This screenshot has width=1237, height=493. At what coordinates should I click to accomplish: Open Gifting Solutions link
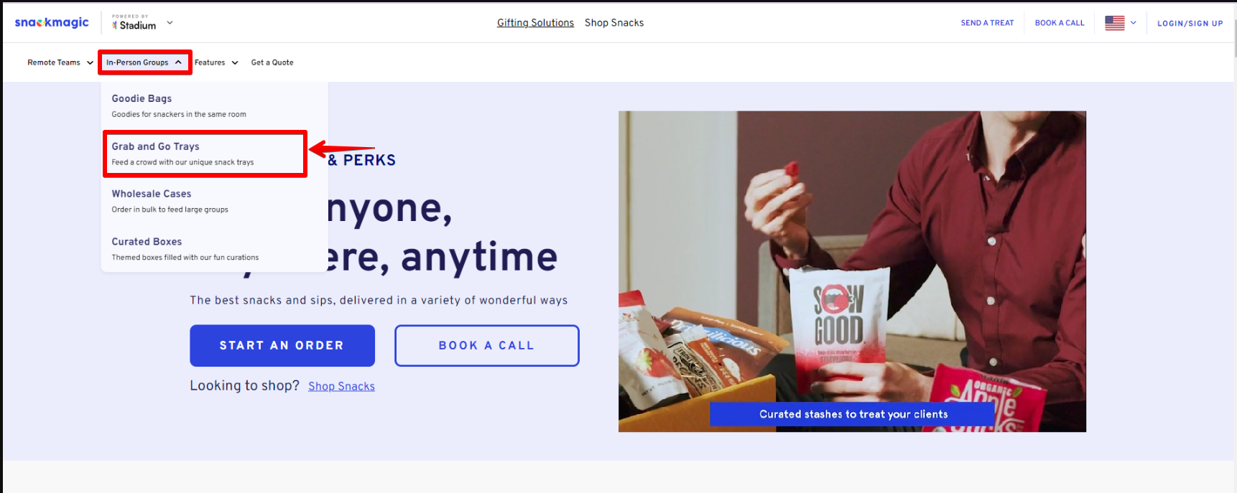[535, 23]
